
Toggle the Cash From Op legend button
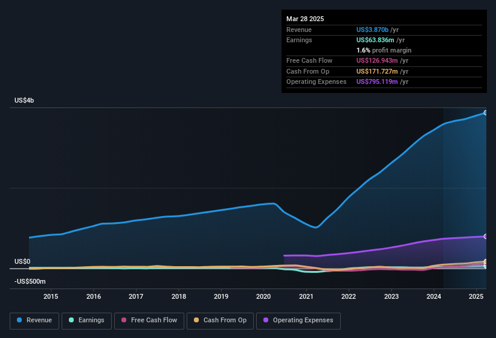click(220, 321)
